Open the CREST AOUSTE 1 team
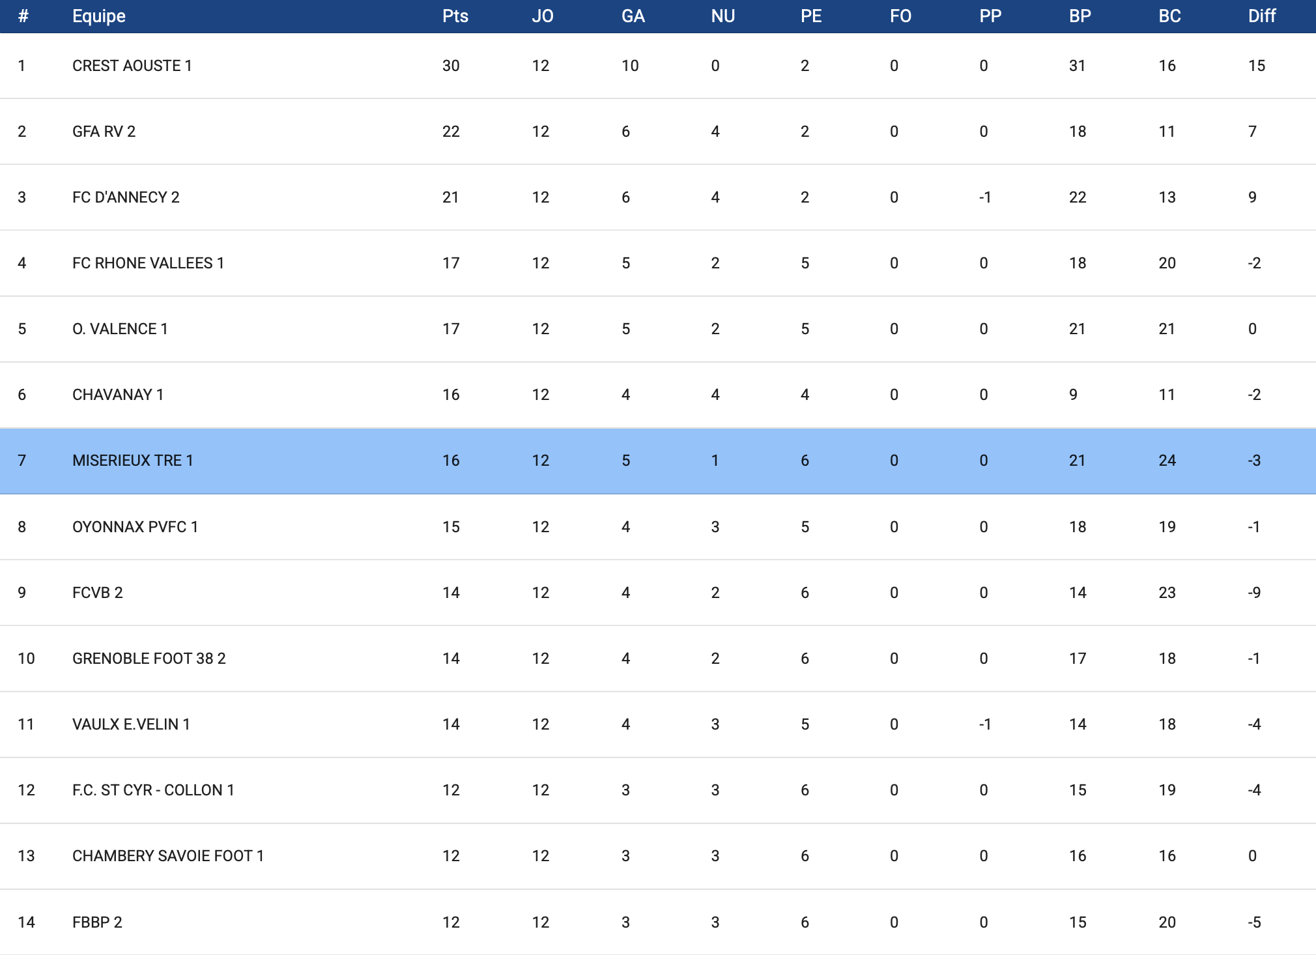The height and width of the screenshot is (955, 1316). tap(132, 66)
